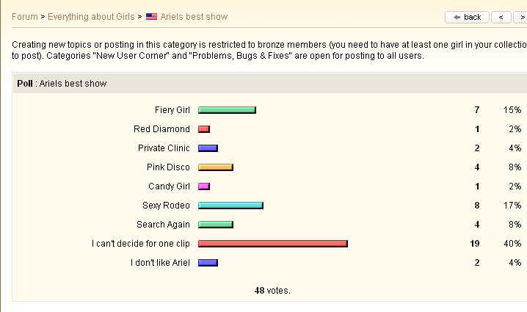Open the Forum breadcrumb link

click(24, 17)
